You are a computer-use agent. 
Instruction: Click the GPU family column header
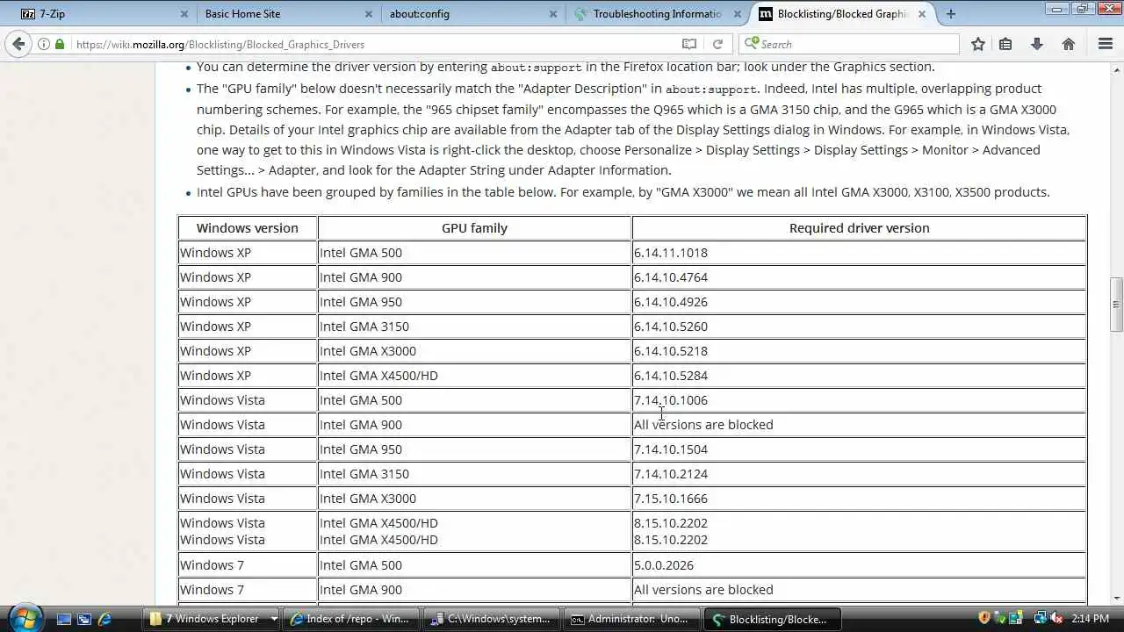tap(474, 227)
